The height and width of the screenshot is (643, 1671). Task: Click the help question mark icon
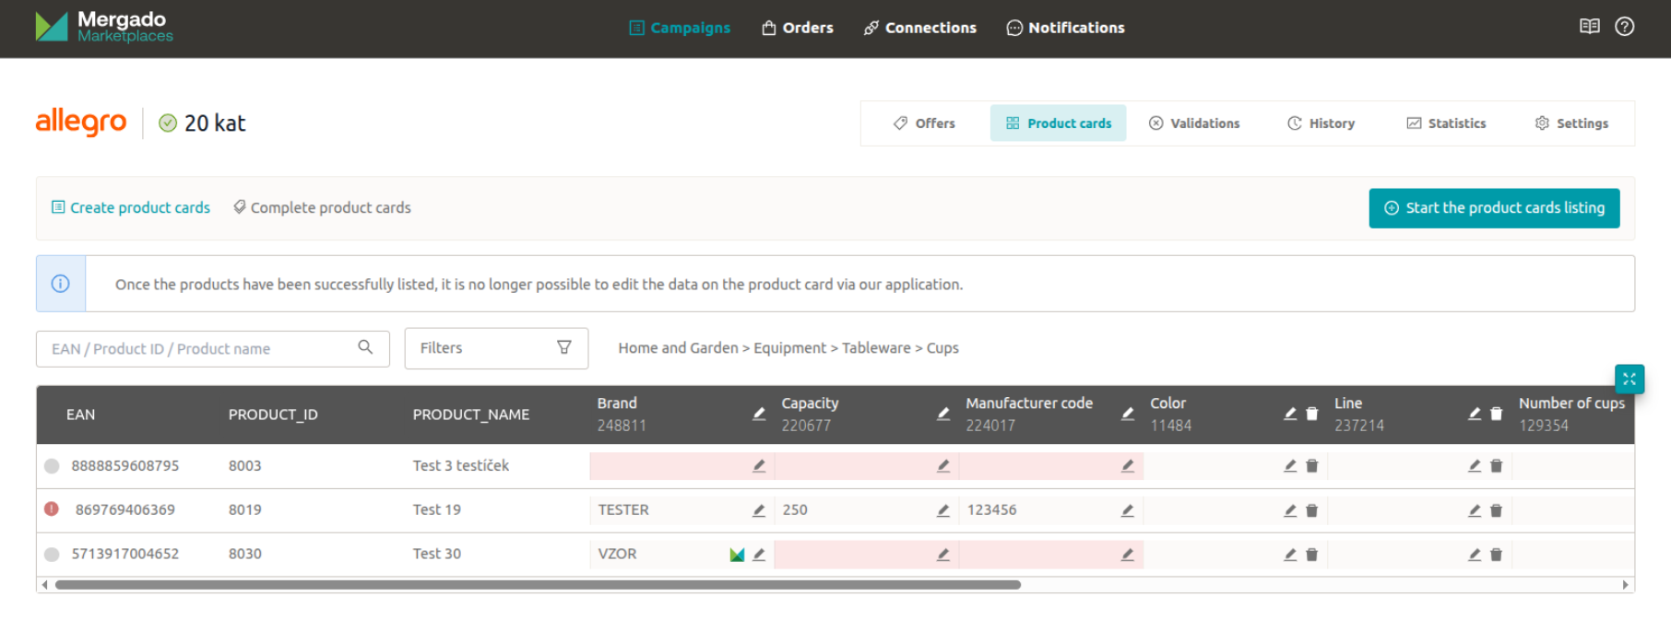(1624, 27)
